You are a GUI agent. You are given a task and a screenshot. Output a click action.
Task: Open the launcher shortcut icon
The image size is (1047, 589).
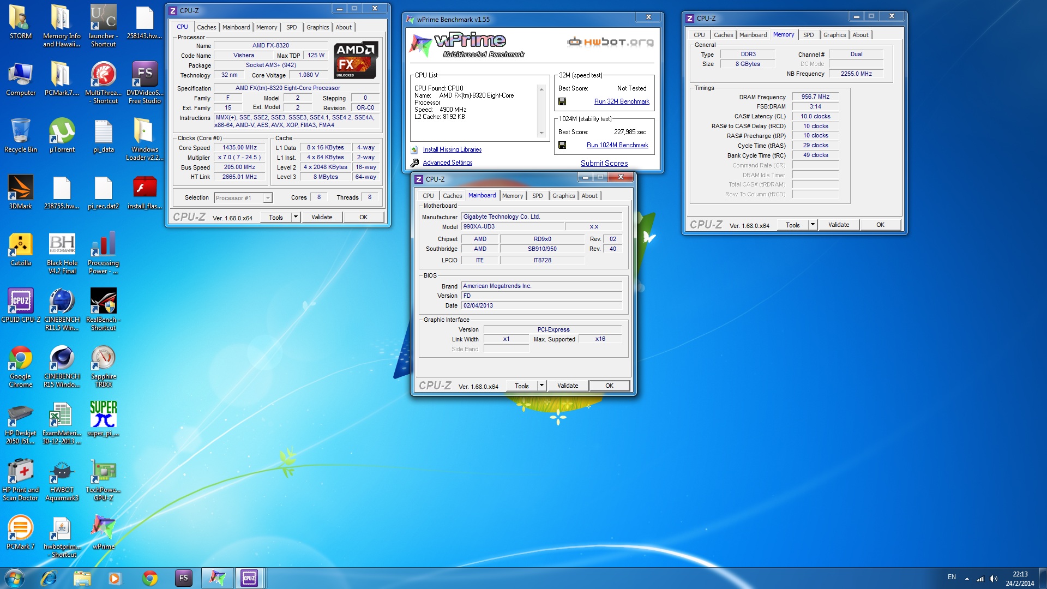(x=103, y=26)
